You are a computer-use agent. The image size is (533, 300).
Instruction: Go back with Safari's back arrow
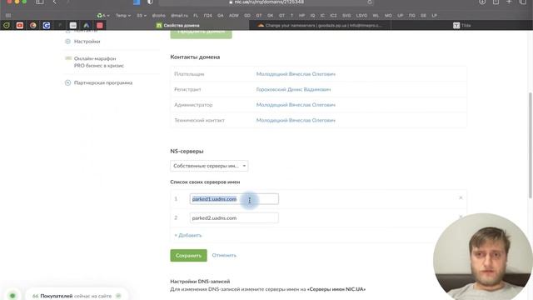[54, 2]
